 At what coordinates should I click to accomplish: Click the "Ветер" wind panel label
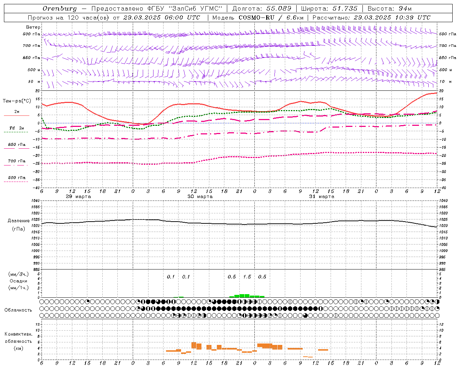tap(33, 27)
